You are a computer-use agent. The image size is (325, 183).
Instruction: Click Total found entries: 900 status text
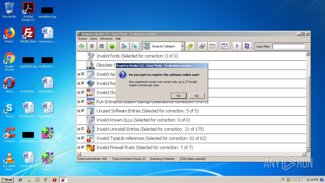(x=92, y=159)
